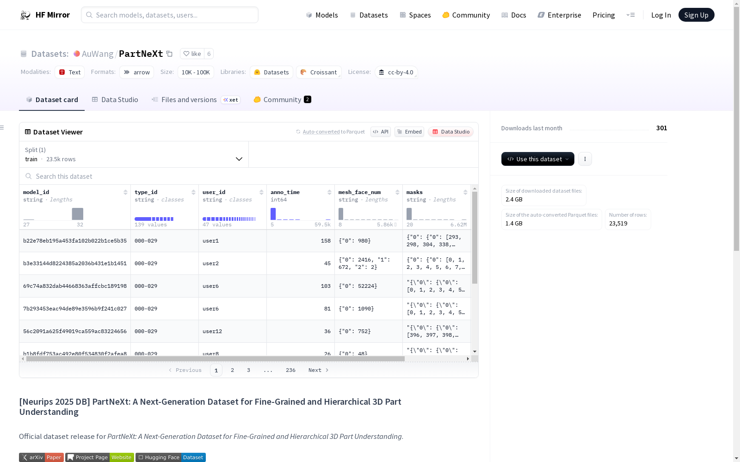This screenshot has height=462, width=740.
Task: Sort by the mesh_face_num column icon
Action: [x=397, y=192]
